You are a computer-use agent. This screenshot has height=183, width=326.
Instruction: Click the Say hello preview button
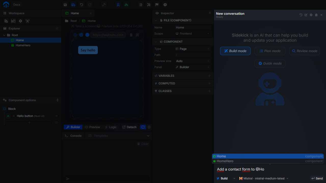[88, 50]
